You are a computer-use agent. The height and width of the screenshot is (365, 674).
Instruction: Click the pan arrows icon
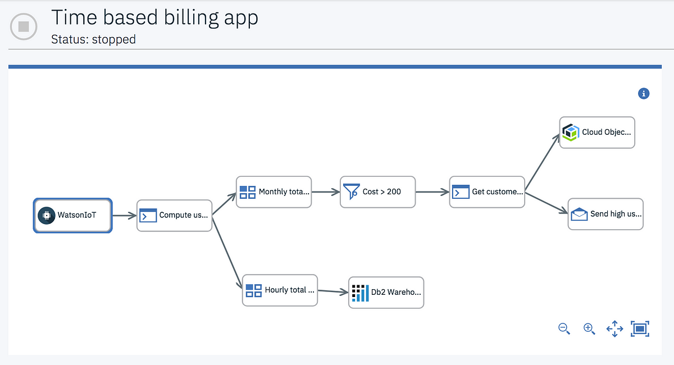(615, 329)
